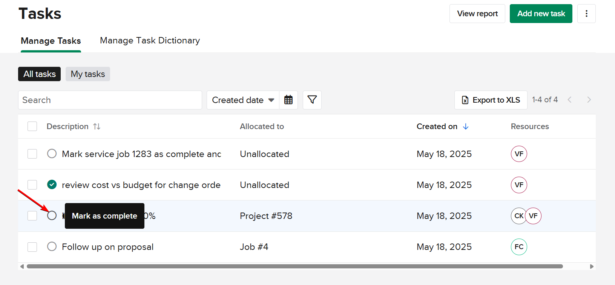Mark service job 1283 task as complete
Viewport: 615px width, 285px height.
point(52,154)
